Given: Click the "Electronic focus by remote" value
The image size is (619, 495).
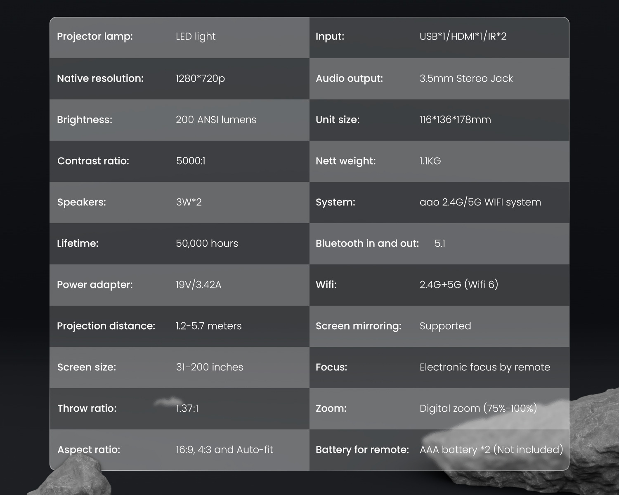Looking at the screenshot, I should (x=485, y=367).
